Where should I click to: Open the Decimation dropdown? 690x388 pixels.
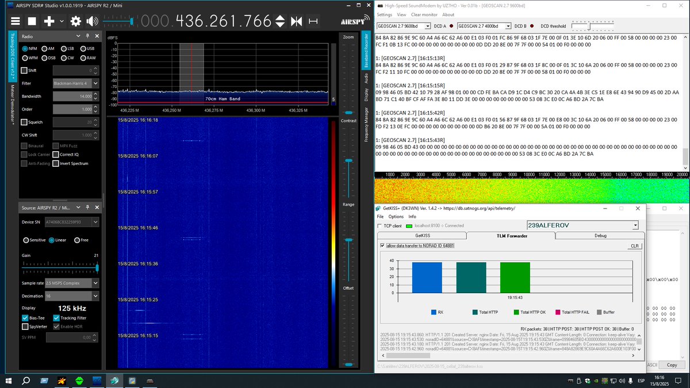click(x=71, y=296)
